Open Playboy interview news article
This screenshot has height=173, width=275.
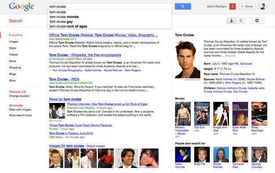[107, 104]
